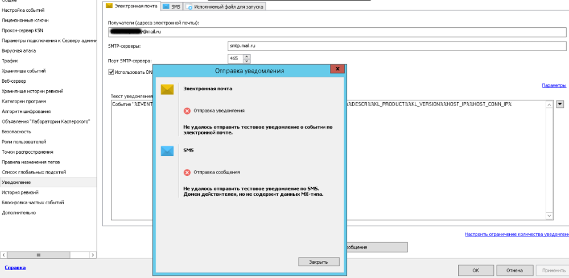Click the sidebar horizontal scrollbar thumb
Viewport: 569px width, 278px height.
[x=39, y=255]
